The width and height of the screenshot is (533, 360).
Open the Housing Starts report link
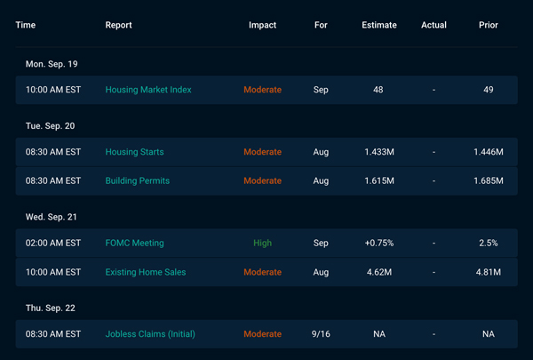click(134, 152)
